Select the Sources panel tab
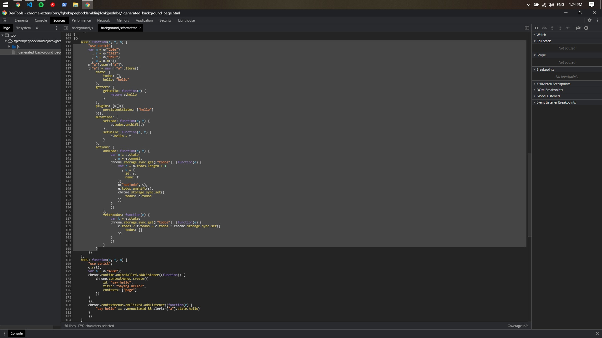602x338 pixels. click(59, 20)
